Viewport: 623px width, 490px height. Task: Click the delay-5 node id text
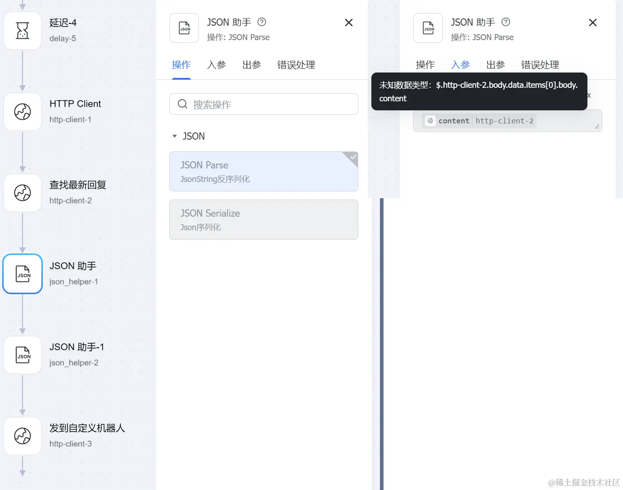pyautogui.click(x=63, y=38)
